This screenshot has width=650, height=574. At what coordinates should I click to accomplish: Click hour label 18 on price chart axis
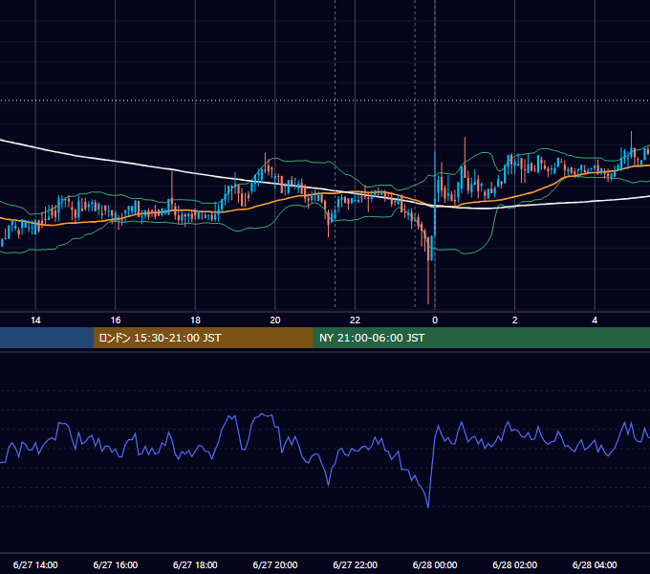pyautogui.click(x=195, y=320)
